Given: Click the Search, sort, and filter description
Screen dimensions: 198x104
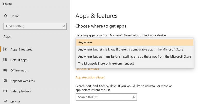Looking at the screenshot, I should (124, 88).
